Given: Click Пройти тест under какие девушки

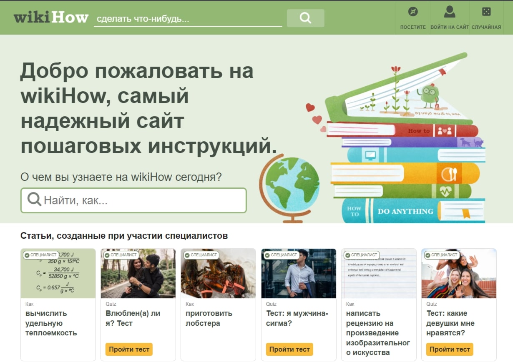Looking at the screenshot, I should 450,350.
